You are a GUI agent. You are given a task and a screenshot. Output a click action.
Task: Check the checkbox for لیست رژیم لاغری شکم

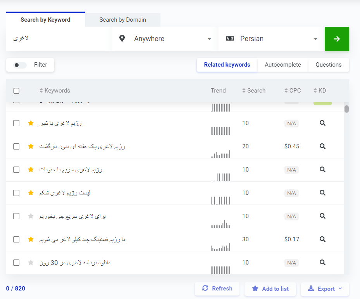click(16, 192)
